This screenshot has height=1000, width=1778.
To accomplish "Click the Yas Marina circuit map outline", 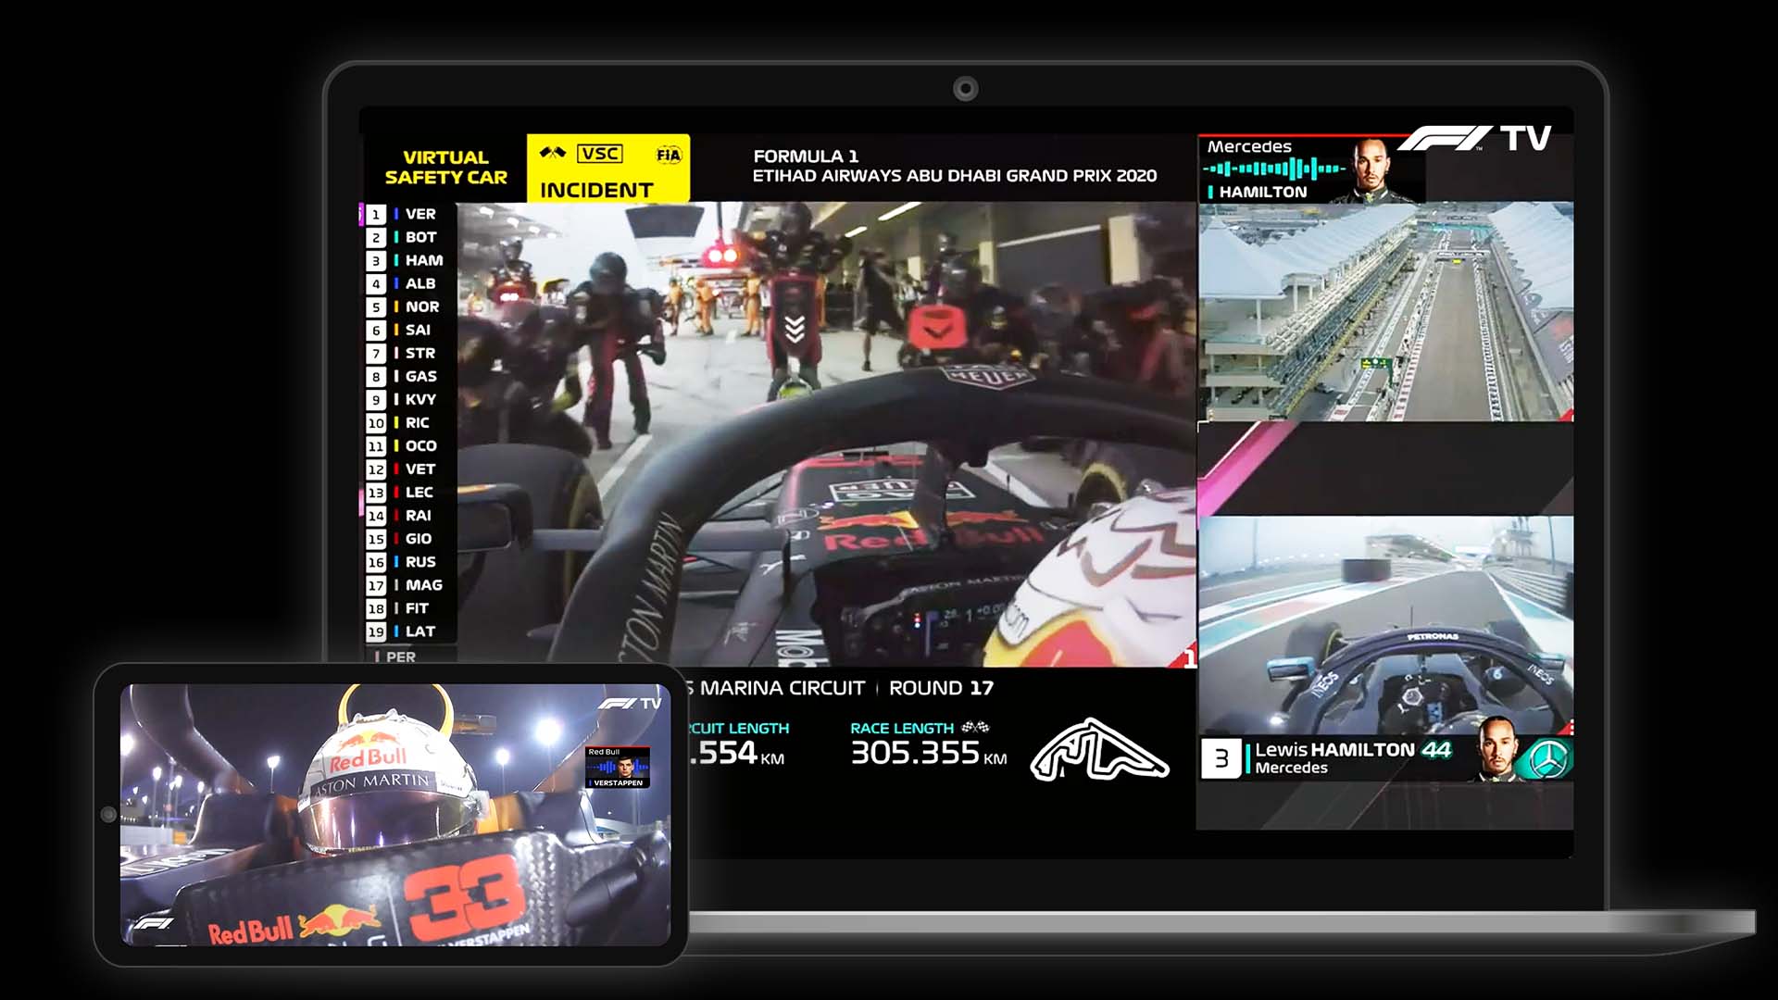I will (1099, 750).
